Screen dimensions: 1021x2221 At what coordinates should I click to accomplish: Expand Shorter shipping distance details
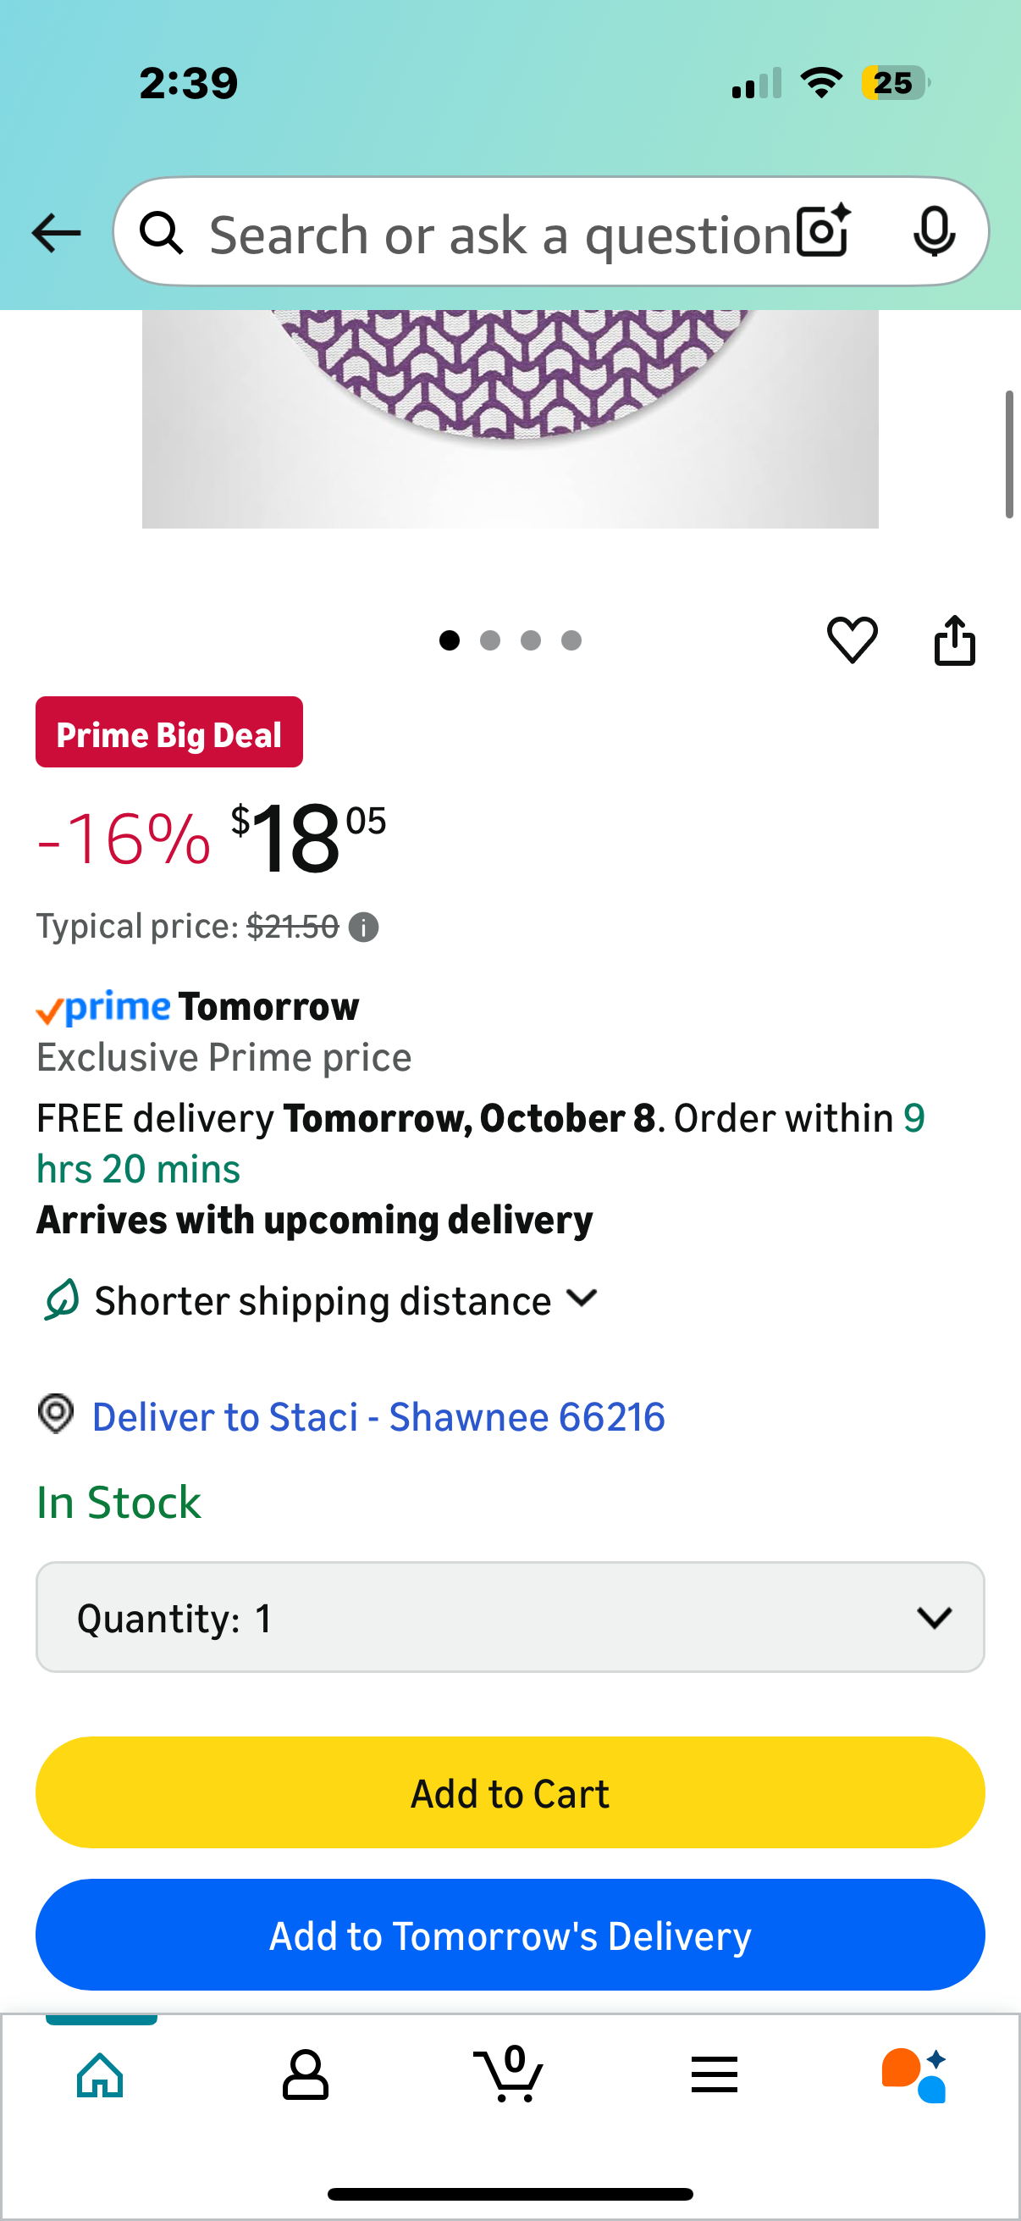point(345,1300)
